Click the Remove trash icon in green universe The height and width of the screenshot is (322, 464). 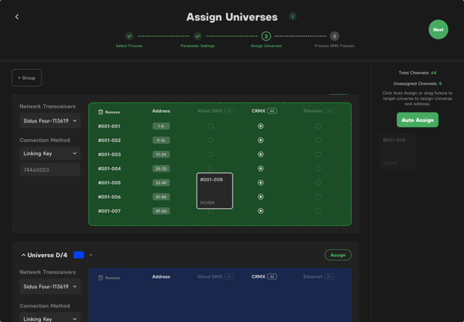click(100, 111)
